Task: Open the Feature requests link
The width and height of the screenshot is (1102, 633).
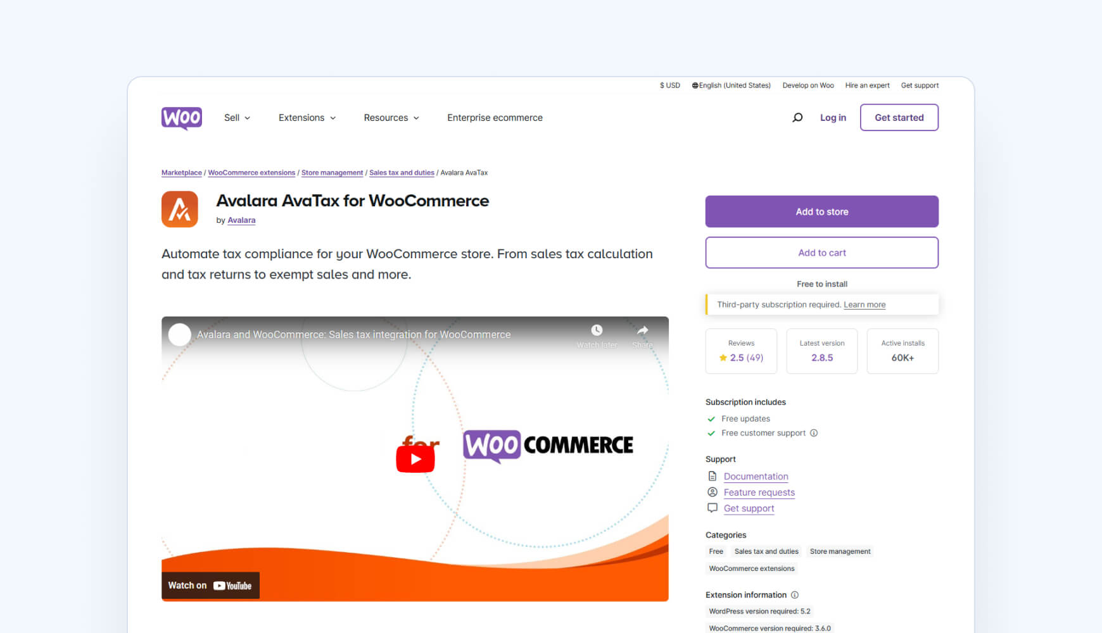Action: point(759,492)
